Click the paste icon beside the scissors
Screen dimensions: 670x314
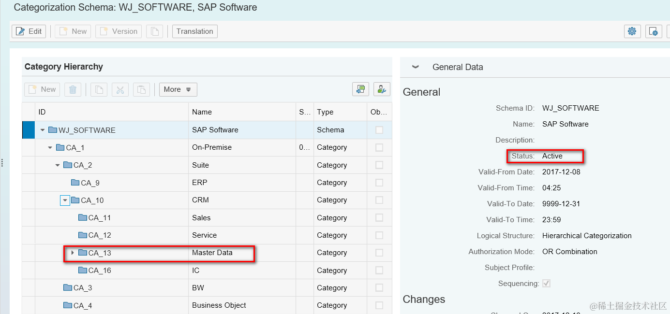(x=141, y=89)
